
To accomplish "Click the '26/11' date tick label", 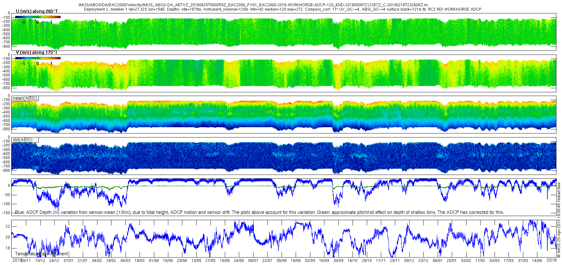I will pyautogui.click(x=26, y=261).
